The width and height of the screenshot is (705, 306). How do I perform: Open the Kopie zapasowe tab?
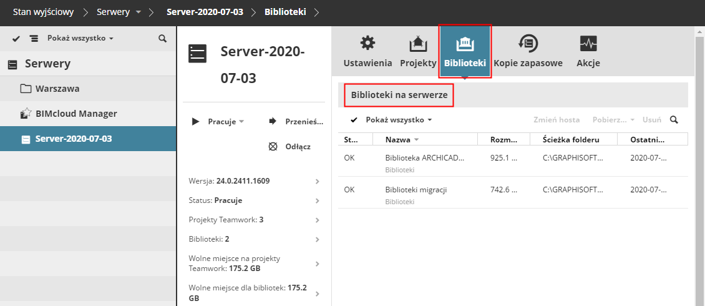click(528, 52)
